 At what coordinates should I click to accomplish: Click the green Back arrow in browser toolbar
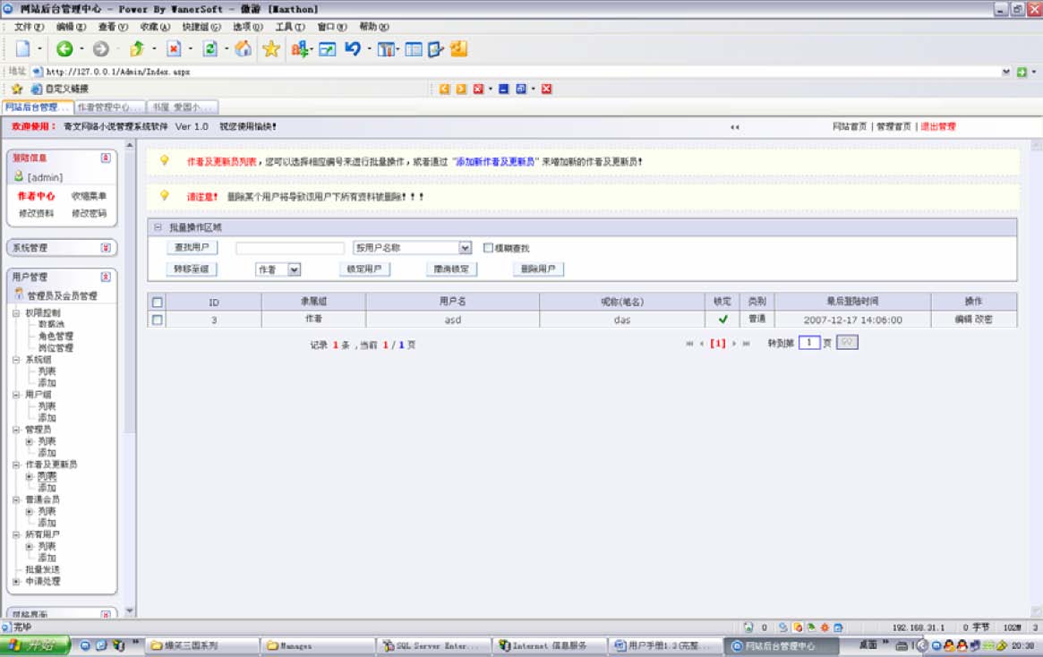click(x=64, y=48)
